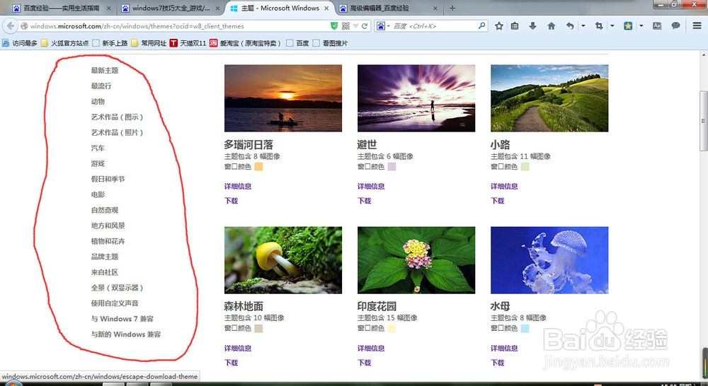Click orange window color swatch for 多瑙河日落
This screenshot has width=708, height=386.
coord(258,167)
